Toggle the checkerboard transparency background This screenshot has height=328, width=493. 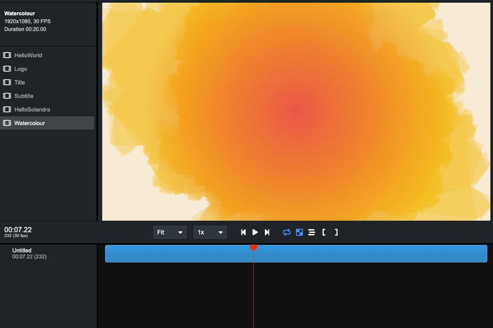click(x=299, y=232)
